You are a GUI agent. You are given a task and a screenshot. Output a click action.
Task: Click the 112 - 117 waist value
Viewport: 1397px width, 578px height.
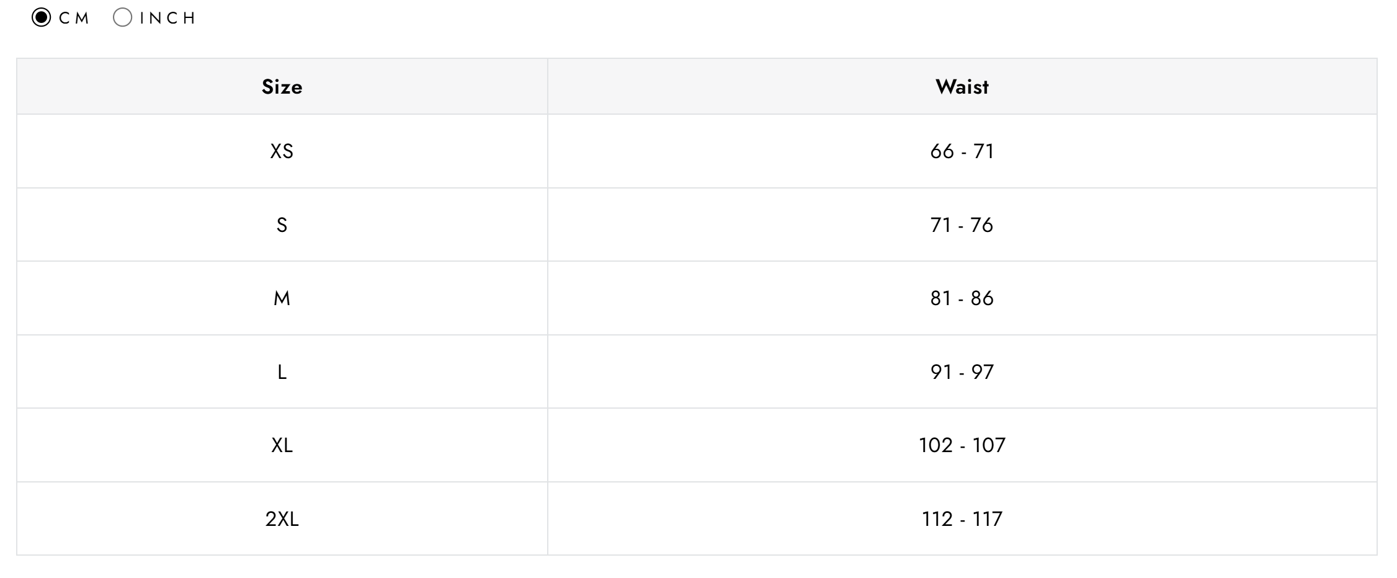click(x=962, y=519)
